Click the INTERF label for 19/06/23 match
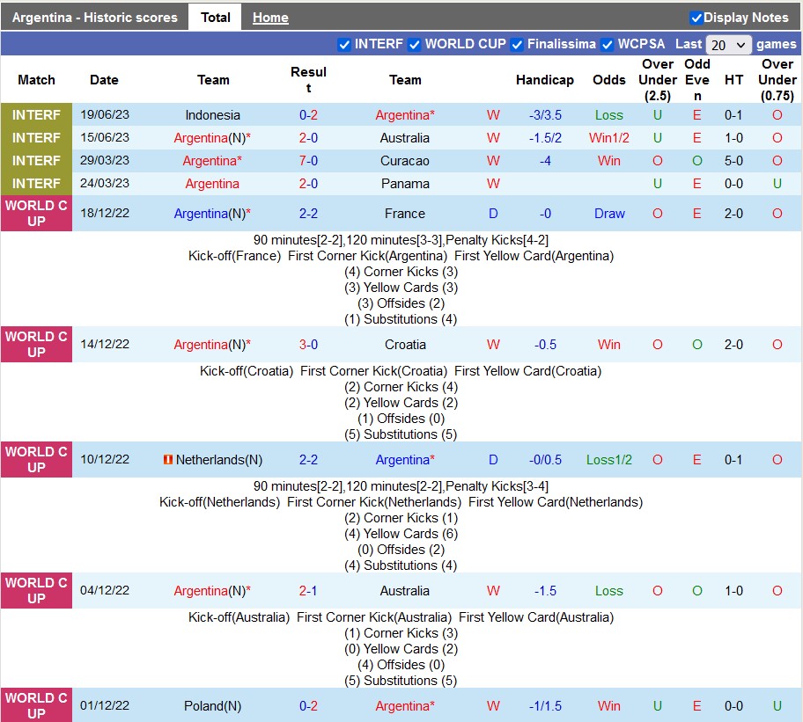This screenshot has height=722, width=803. [36, 115]
